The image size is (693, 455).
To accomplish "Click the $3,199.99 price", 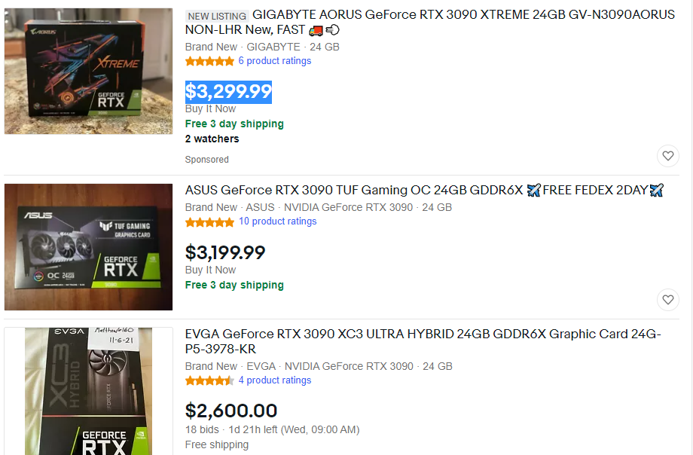I will [225, 252].
